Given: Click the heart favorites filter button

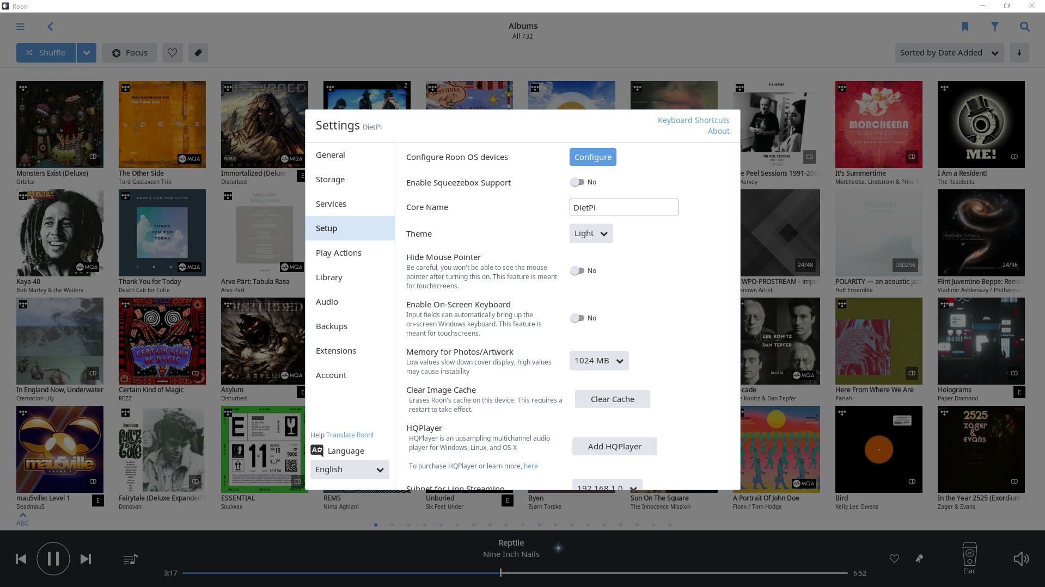Looking at the screenshot, I should coord(172,53).
